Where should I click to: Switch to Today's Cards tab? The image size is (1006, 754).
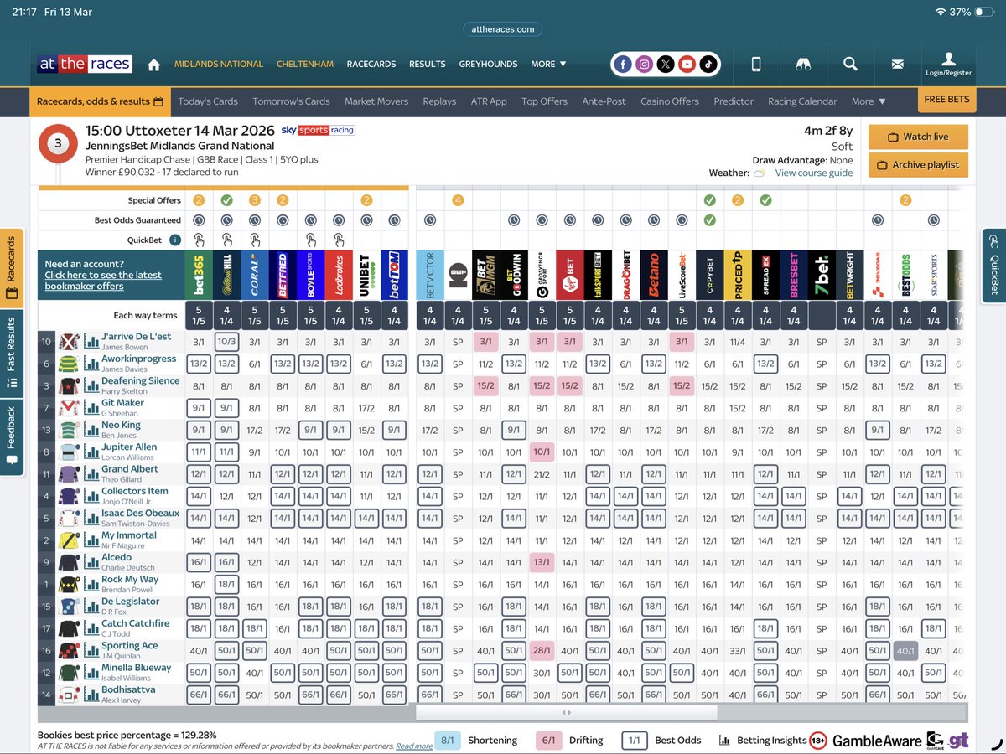(208, 101)
